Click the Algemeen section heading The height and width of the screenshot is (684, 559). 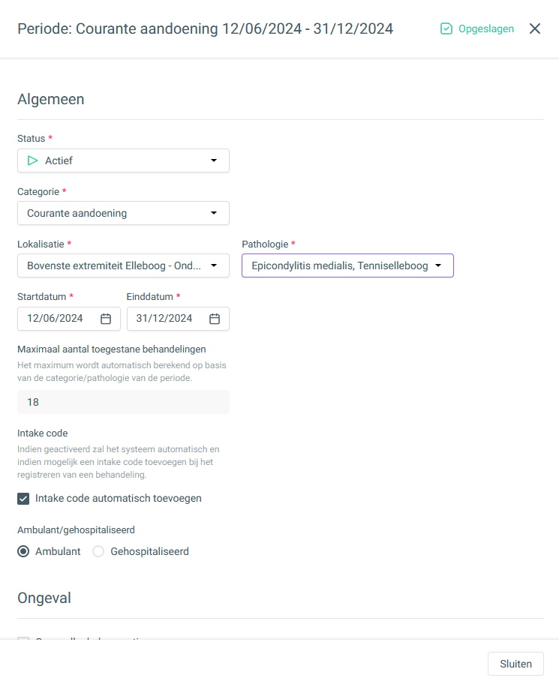pos(50,100)
